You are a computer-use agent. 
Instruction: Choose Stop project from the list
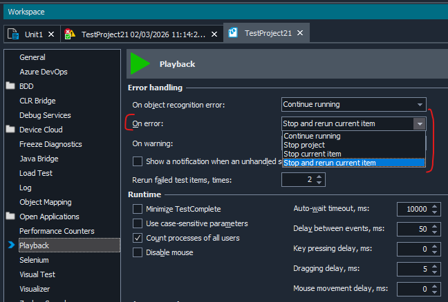click(303, 145)
